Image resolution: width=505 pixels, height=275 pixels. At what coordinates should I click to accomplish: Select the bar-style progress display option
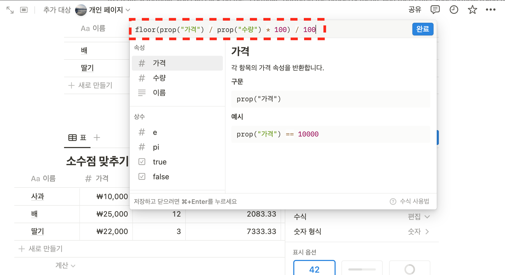coord(362,269)
